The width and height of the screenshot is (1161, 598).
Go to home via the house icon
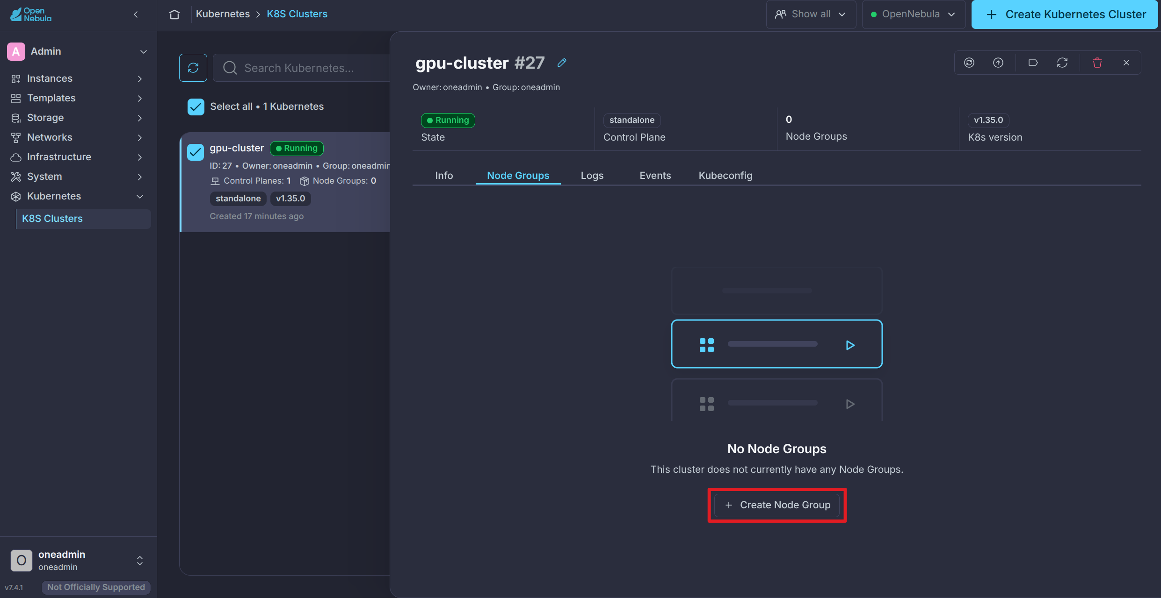pos(174,14)
